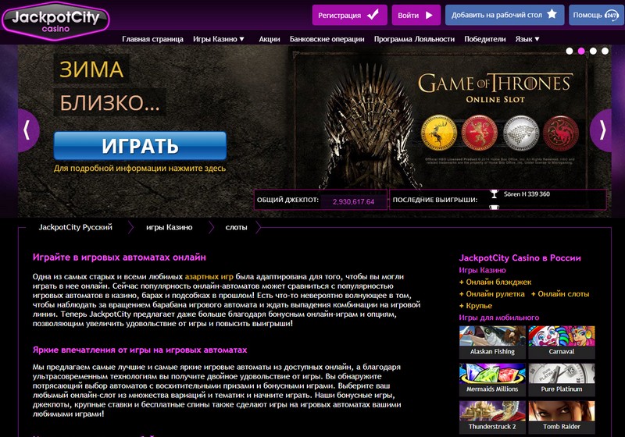Click the Помощь help button
Image resolution: width=625 pixels, height=437 pixels.
596,15
